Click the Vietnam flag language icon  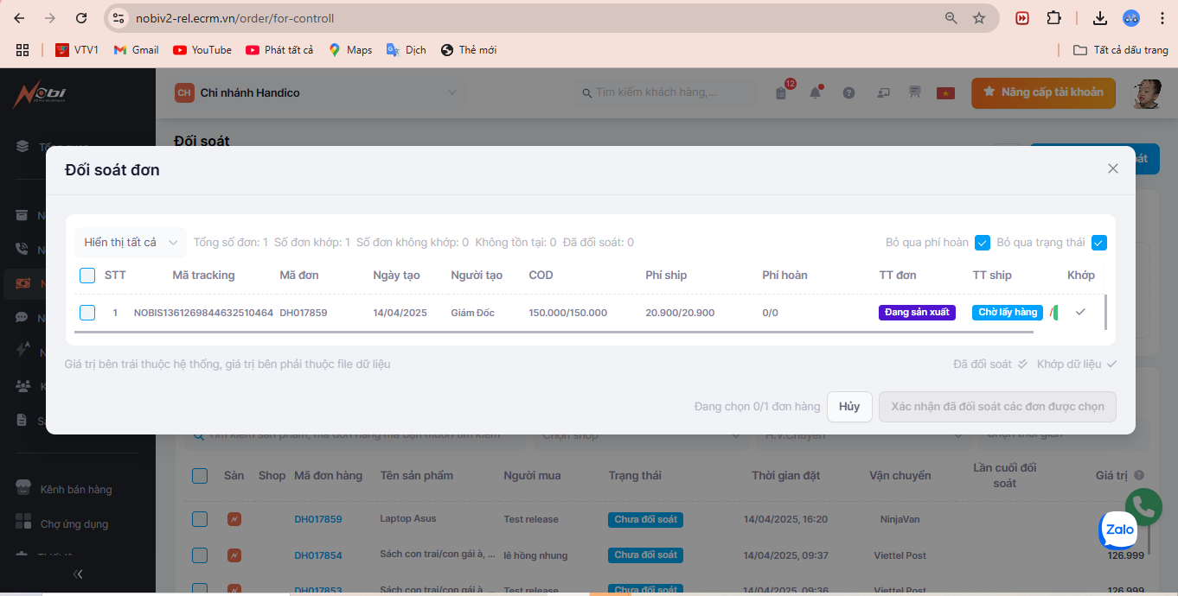click(x=945, y=93)
